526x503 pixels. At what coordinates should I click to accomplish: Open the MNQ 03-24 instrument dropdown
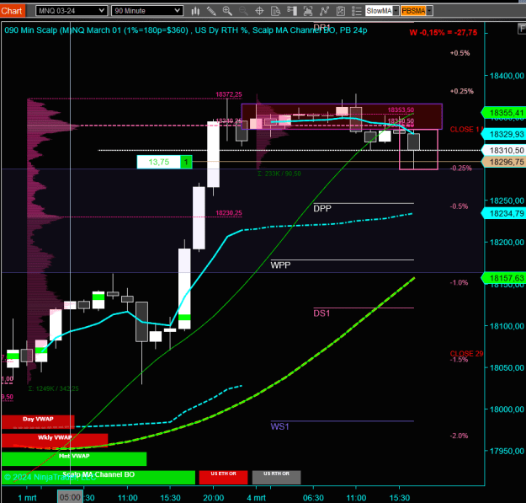tap(72, 11)
